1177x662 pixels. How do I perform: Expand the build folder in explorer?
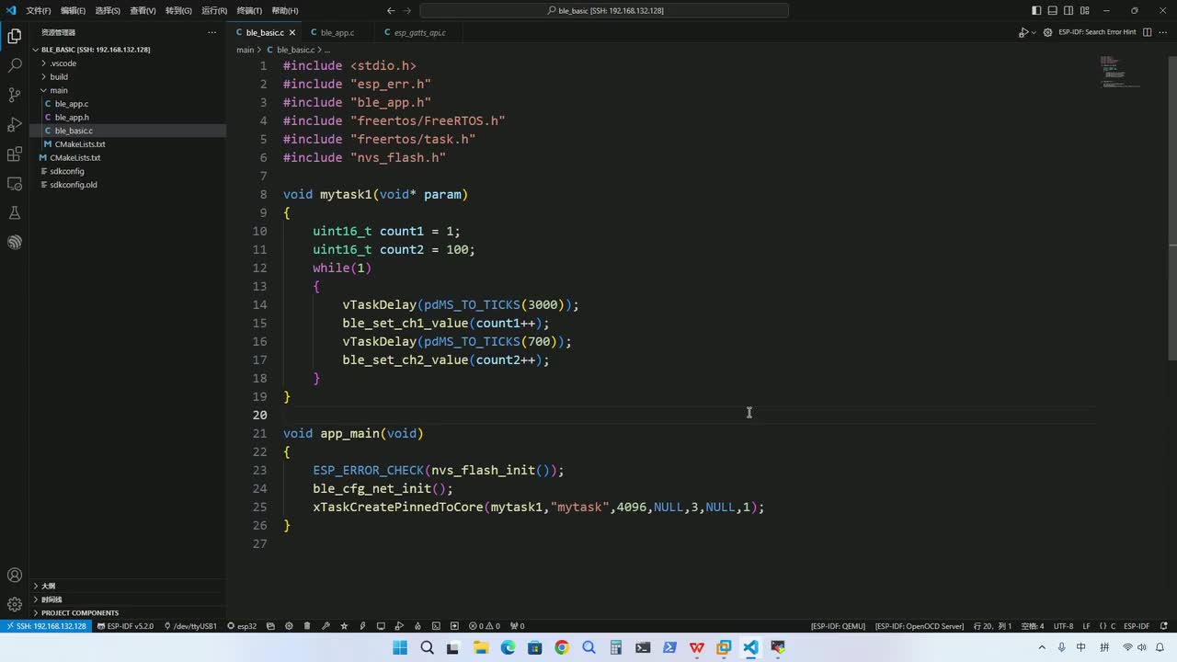[x=59, y=77]
